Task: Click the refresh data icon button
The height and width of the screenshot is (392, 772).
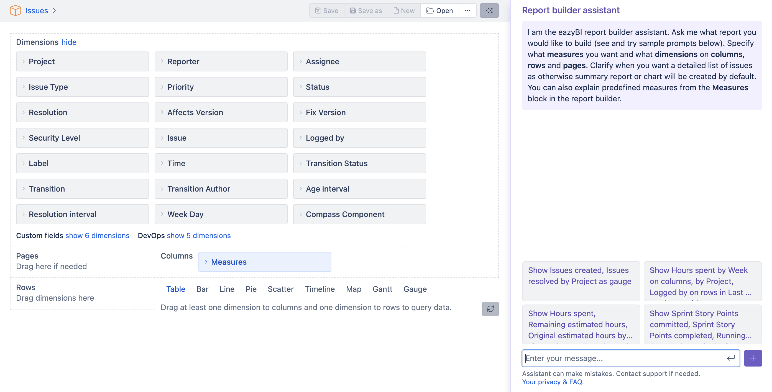Action: pos(490,309)
